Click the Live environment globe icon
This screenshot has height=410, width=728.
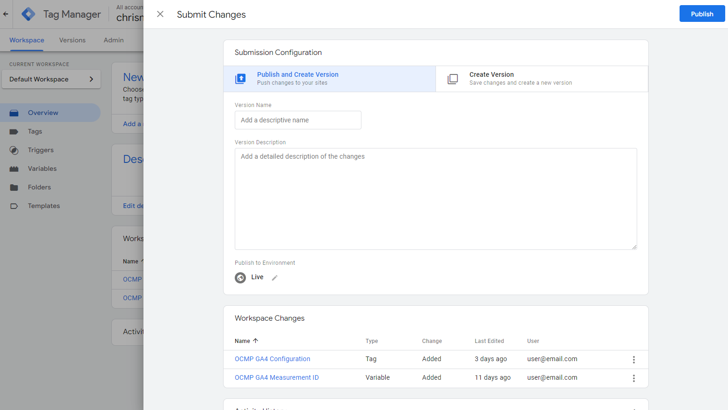click(240, 278)
